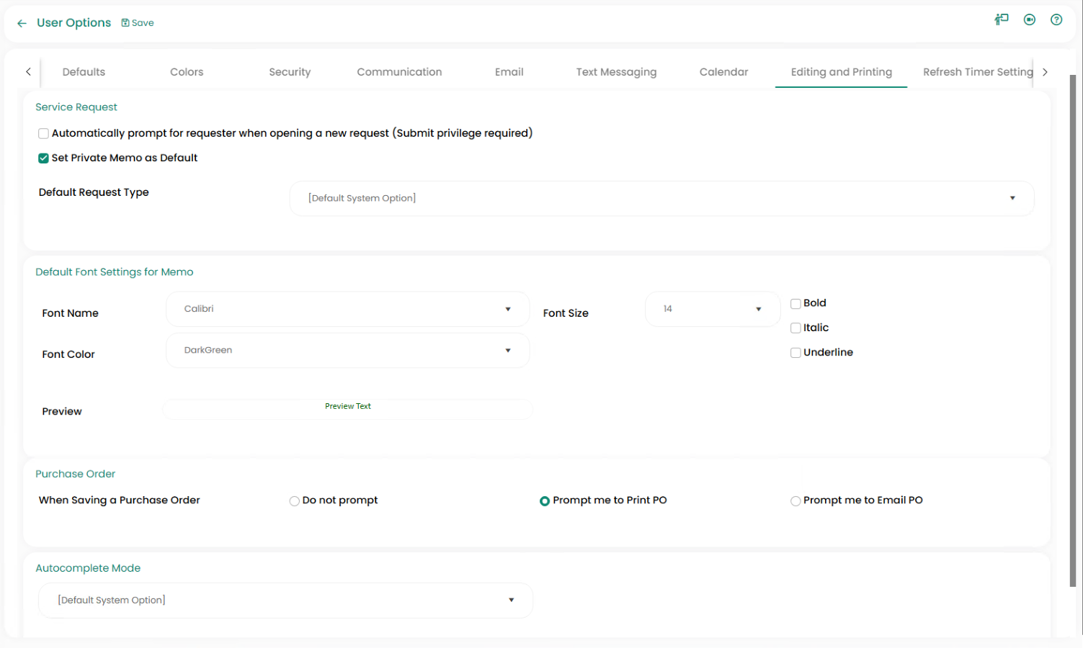
Task: Enable automatic prompt for requester checkbox
Action: click(44, 133)
